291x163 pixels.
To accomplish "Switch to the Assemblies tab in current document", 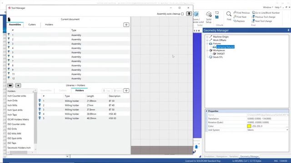I will pyautogui.click(x=15, y=24).
